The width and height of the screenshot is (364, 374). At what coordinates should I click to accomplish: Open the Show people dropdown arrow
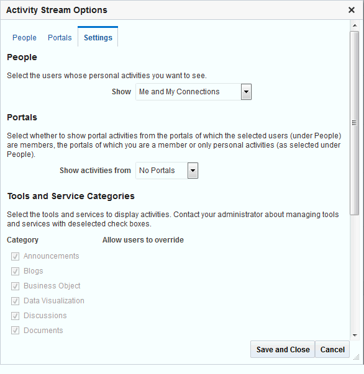pyautogui.click(x=246, y=92)
